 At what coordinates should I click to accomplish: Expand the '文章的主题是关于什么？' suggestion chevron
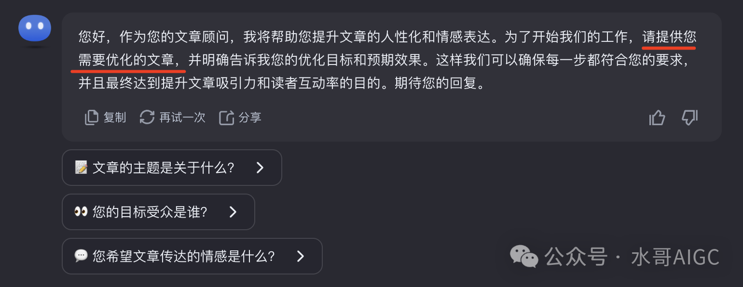(260, 168)
